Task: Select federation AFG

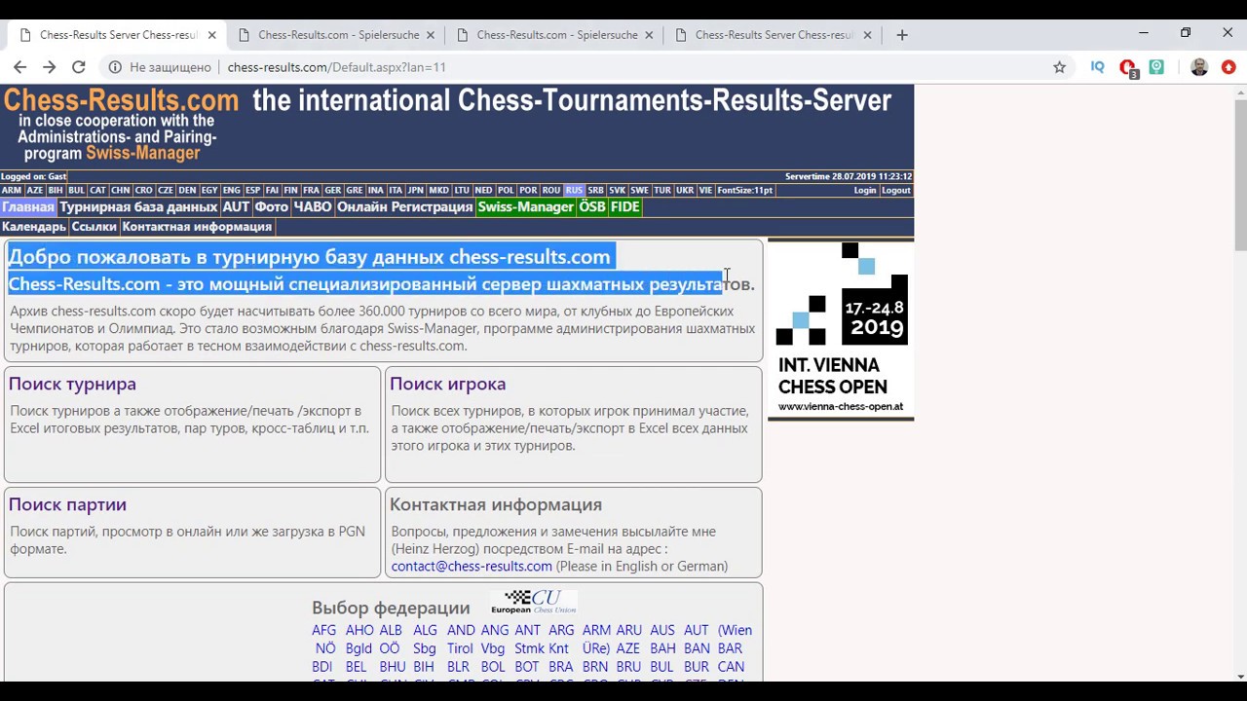Action: click(x=323, y=630)
